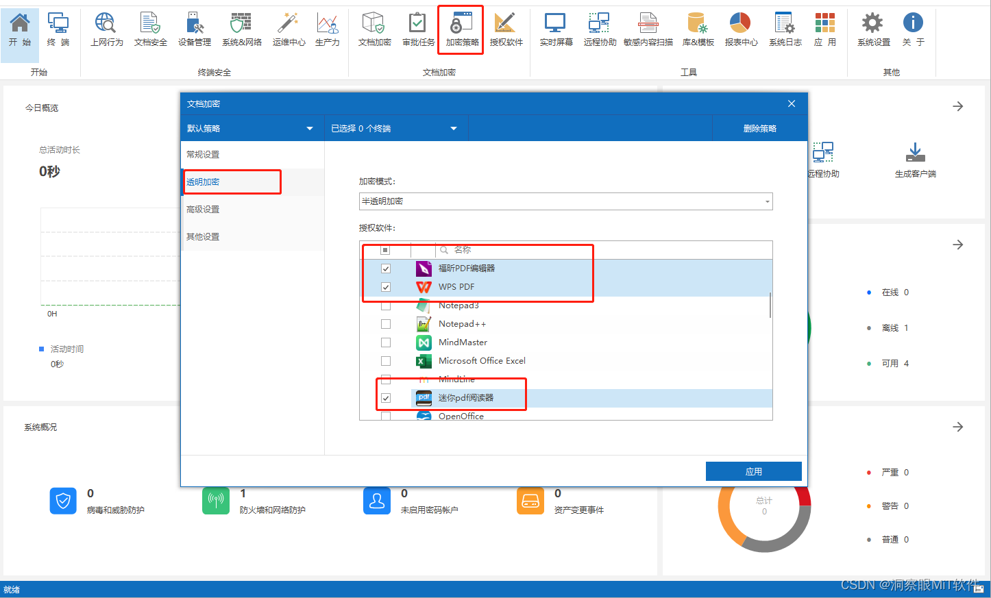Click the arrow above the 在线 legend

(958, 245)
